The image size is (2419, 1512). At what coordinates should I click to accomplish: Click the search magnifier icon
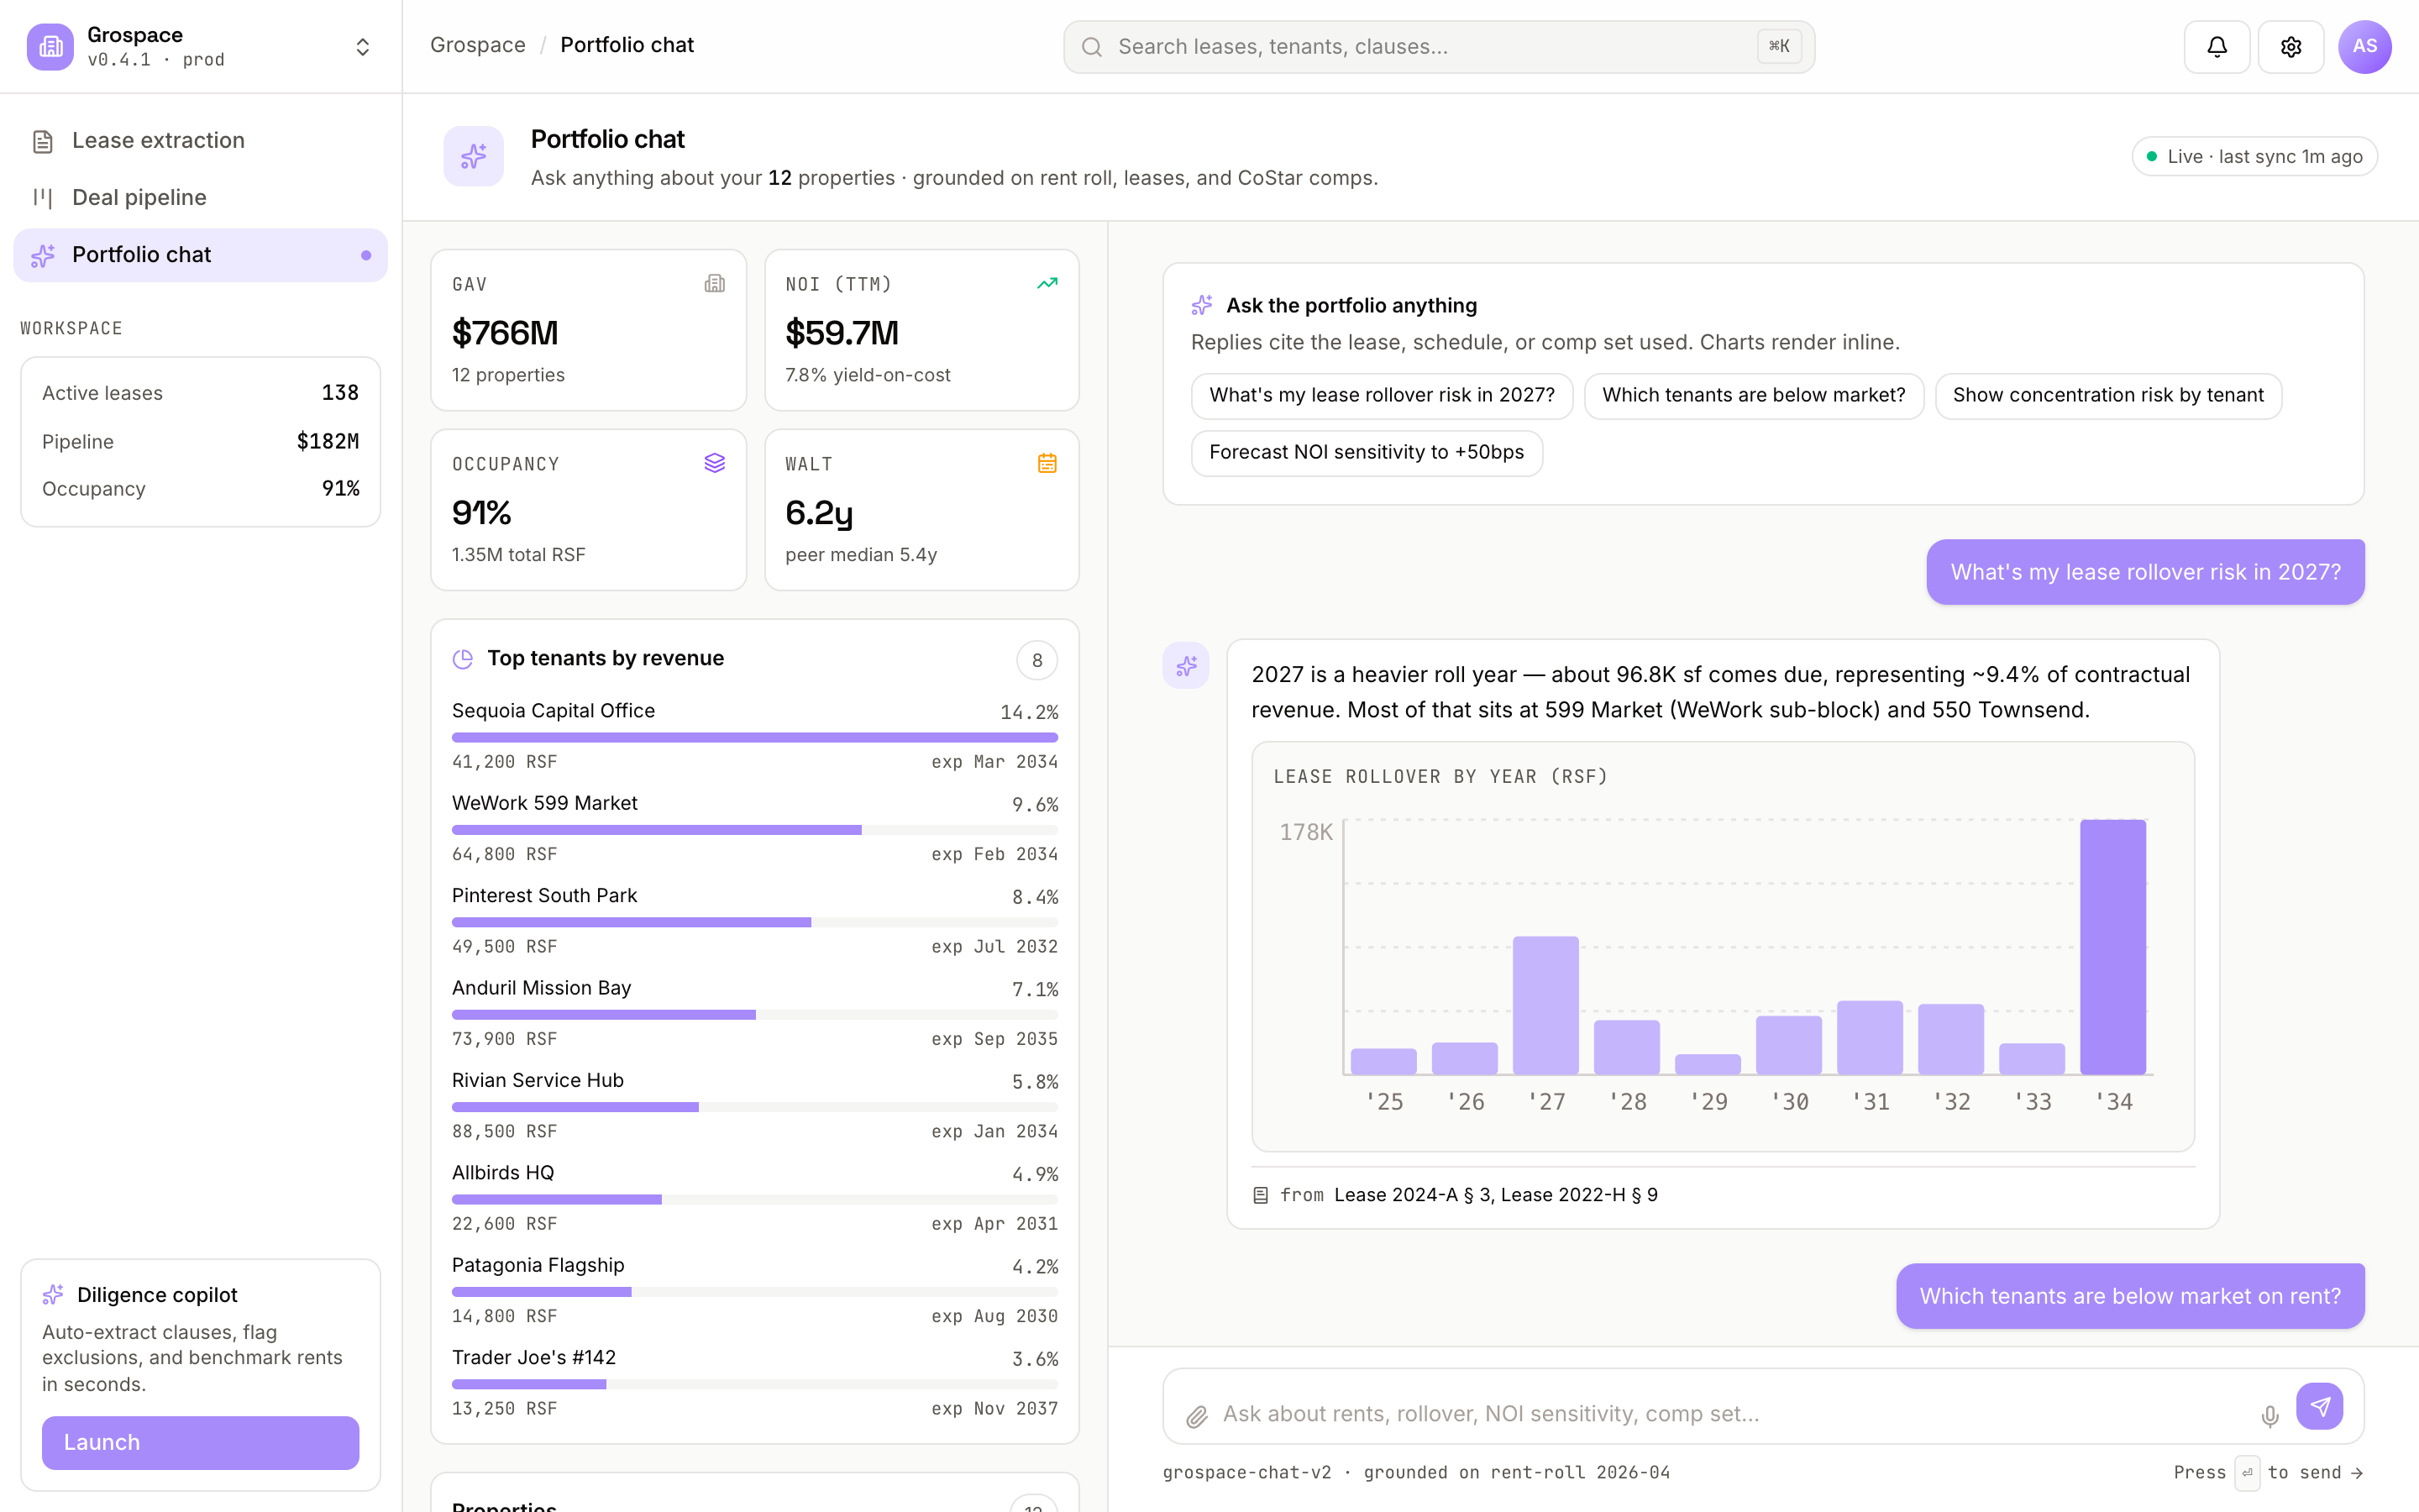point(1092,47)
